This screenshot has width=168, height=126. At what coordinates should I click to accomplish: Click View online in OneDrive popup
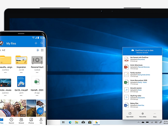click(142, 115)
